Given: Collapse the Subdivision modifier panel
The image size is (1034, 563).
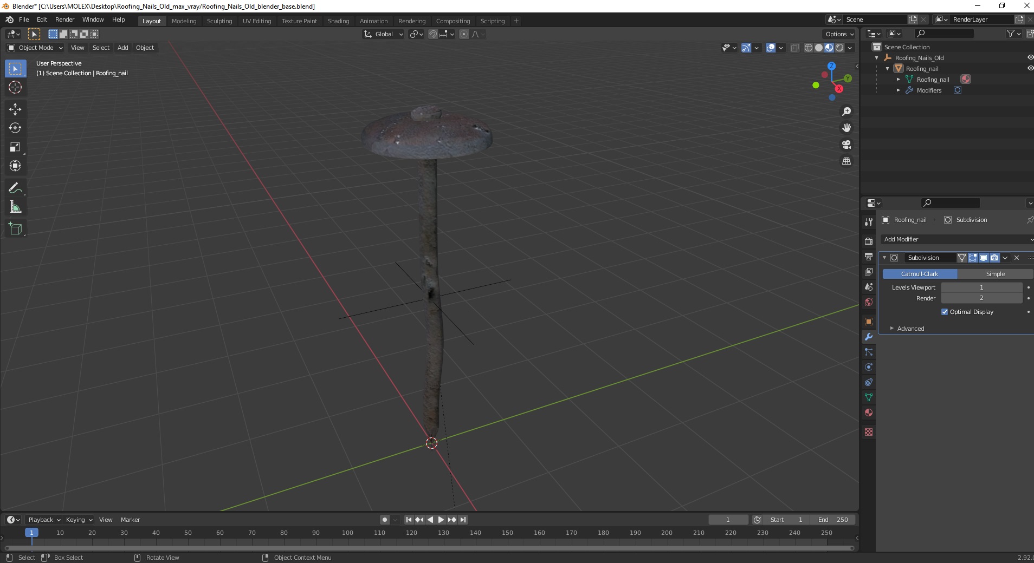Looking at the screenshot, I should [884, 258].
